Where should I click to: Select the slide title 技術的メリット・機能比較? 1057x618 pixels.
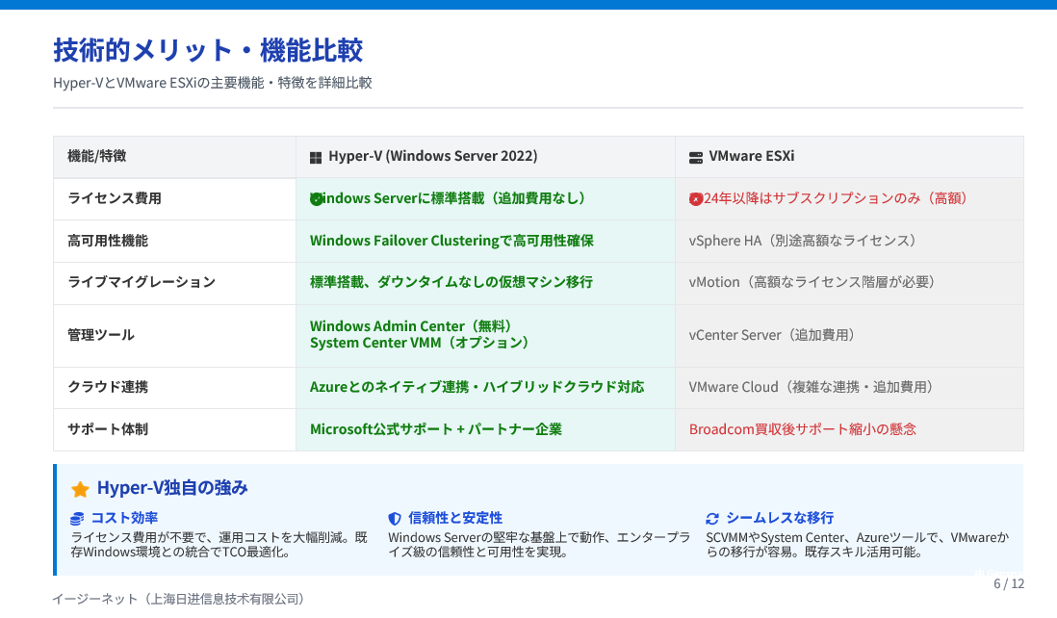[x=208, y=51]
